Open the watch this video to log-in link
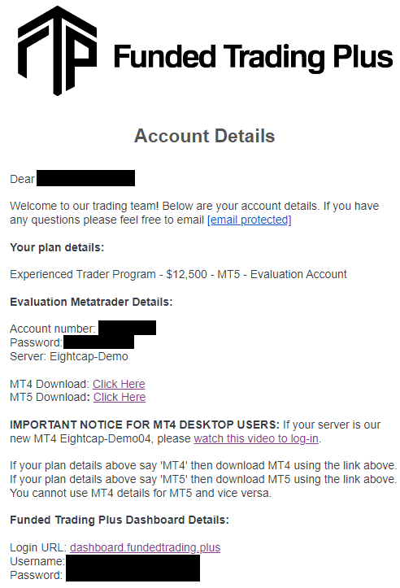 point(256,438)
